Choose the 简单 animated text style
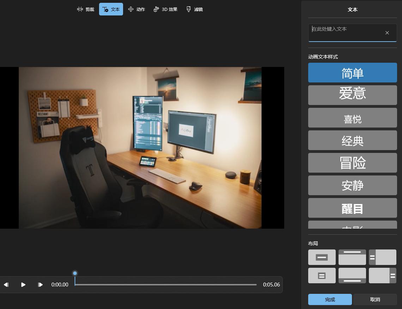 coord(352,73)
